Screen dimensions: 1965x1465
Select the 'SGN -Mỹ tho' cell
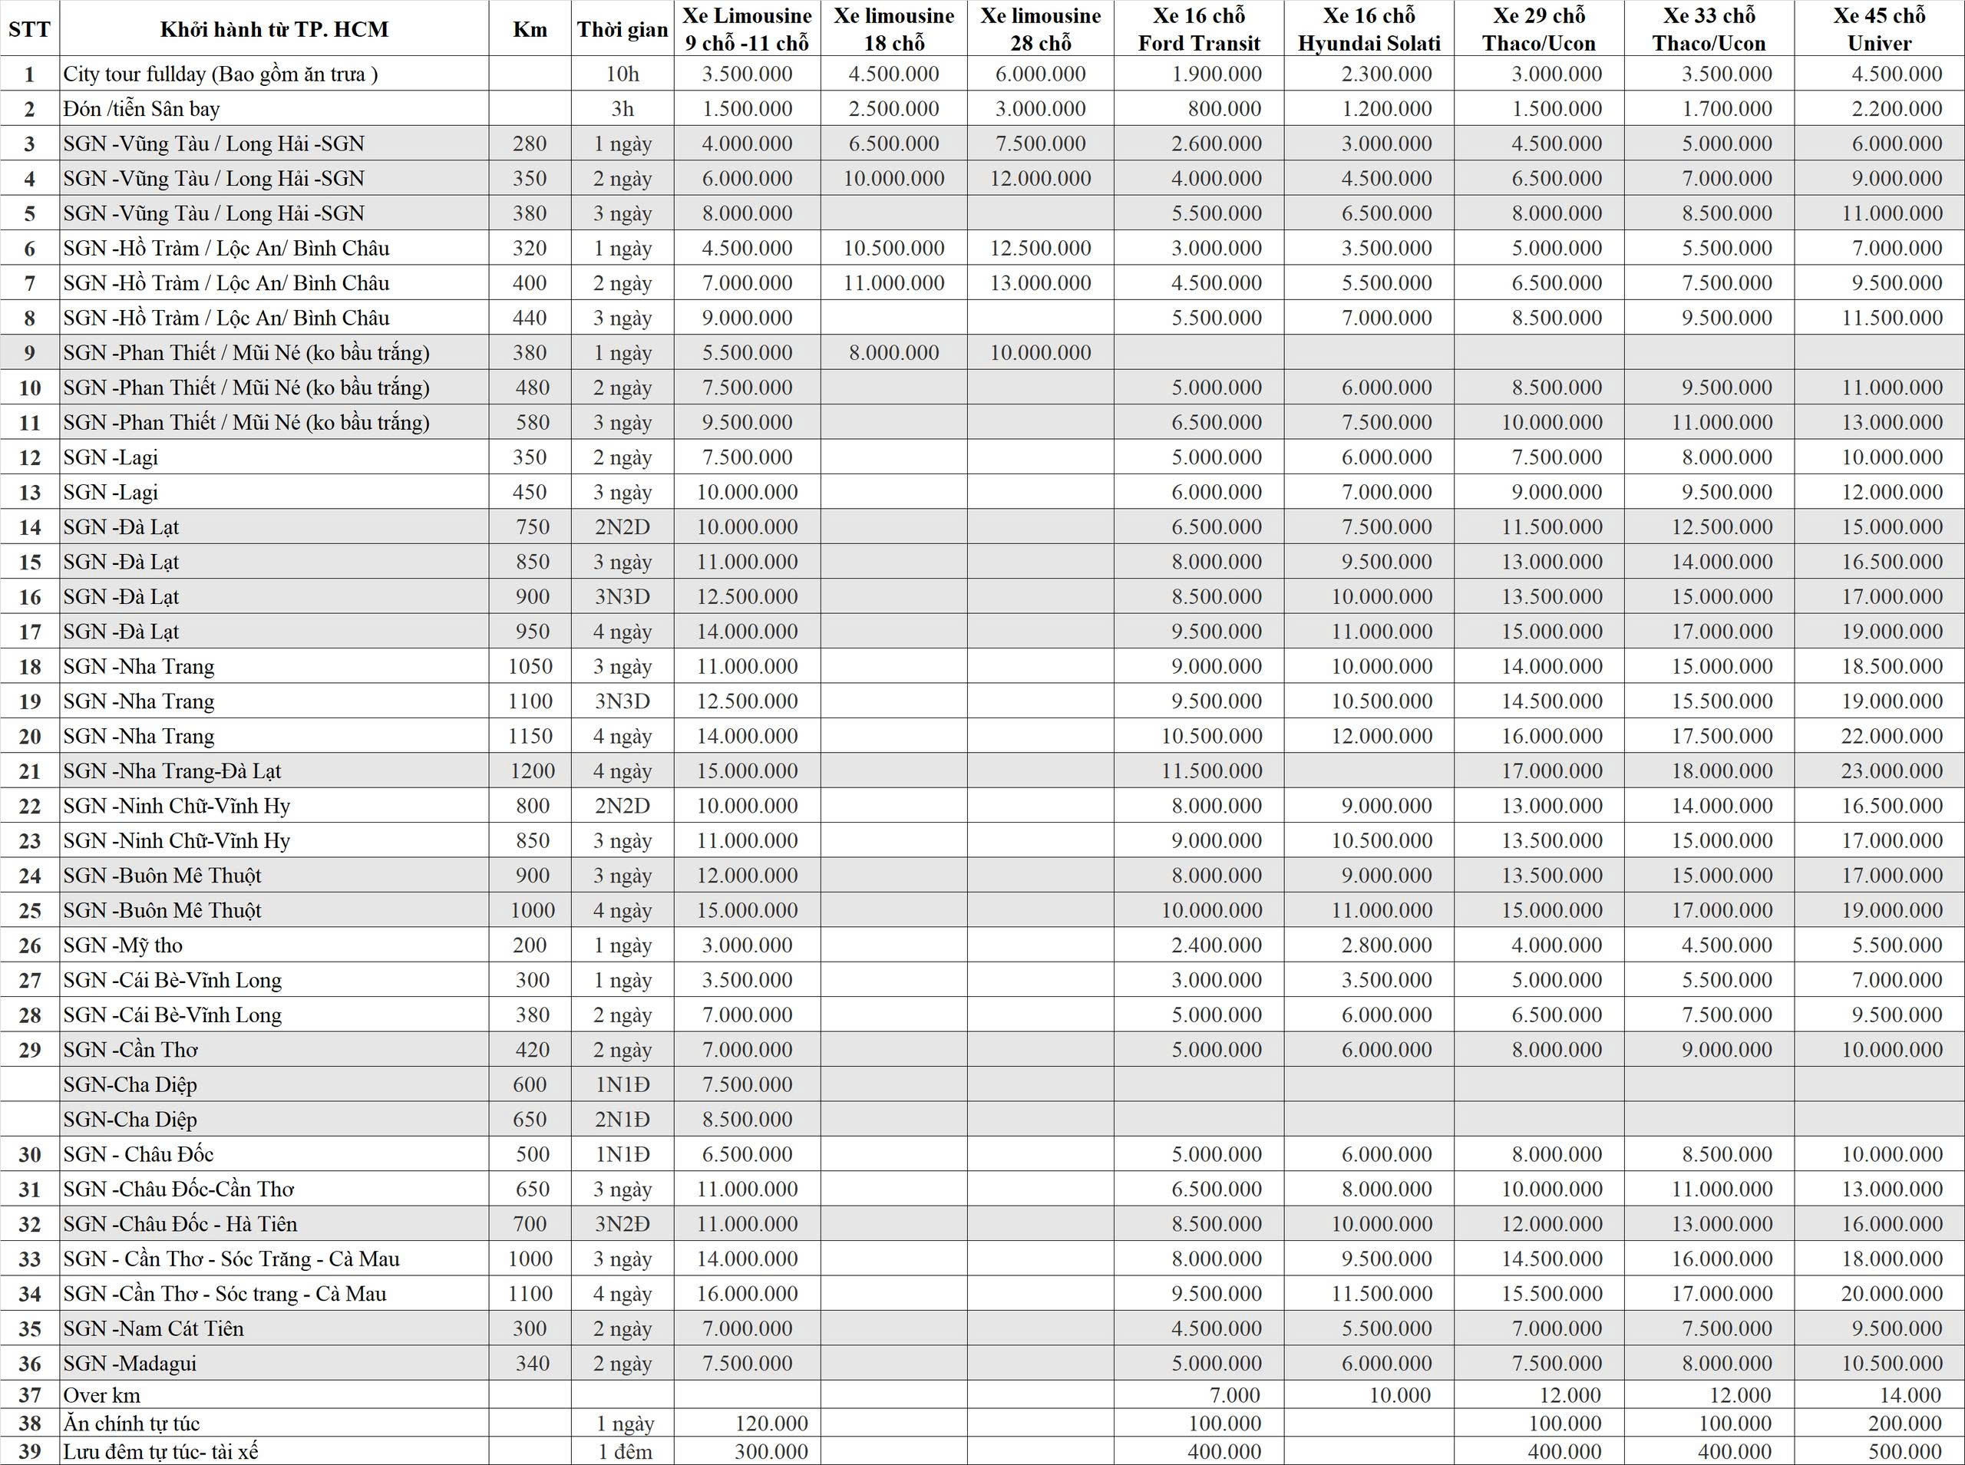pos(122,945)
